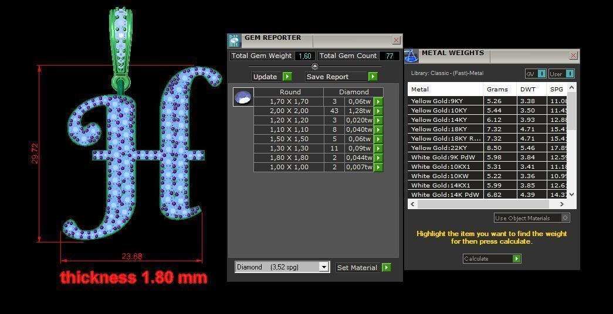Click green arrow beside Set Material
The width and height of the screenshot is (613, 314).
[386, 268]
